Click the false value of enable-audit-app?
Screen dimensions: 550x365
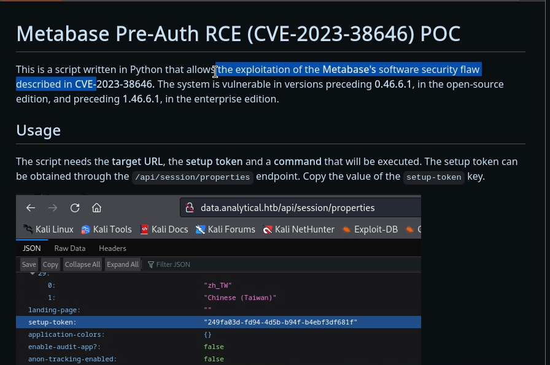coord(214,347)
